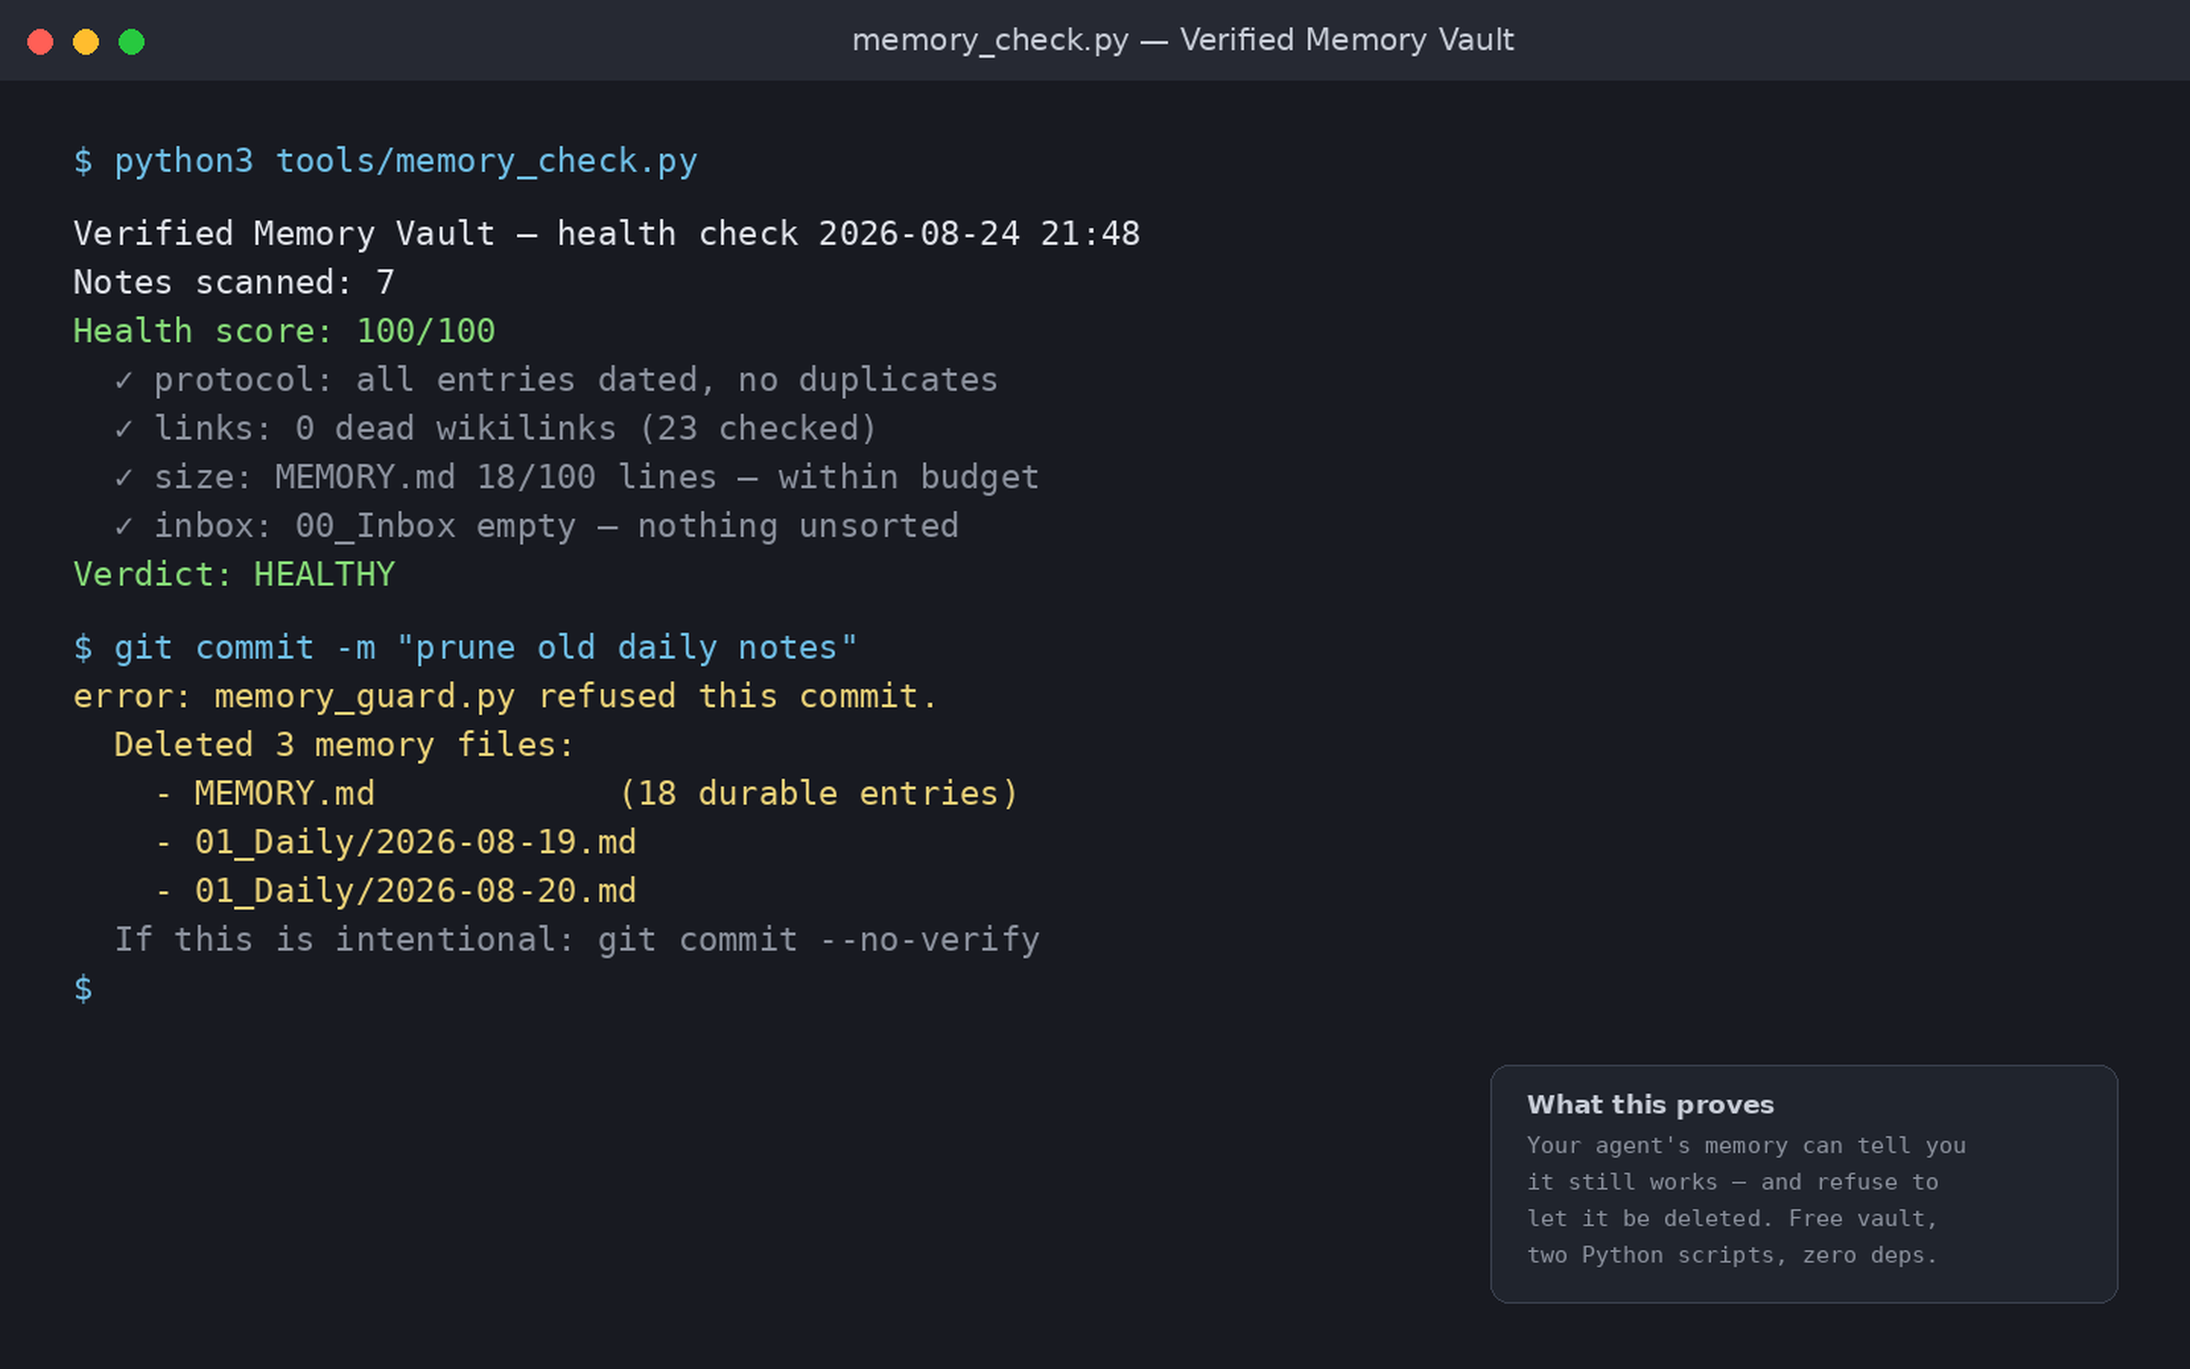Maximize window using green traffic light

(132, 42)
